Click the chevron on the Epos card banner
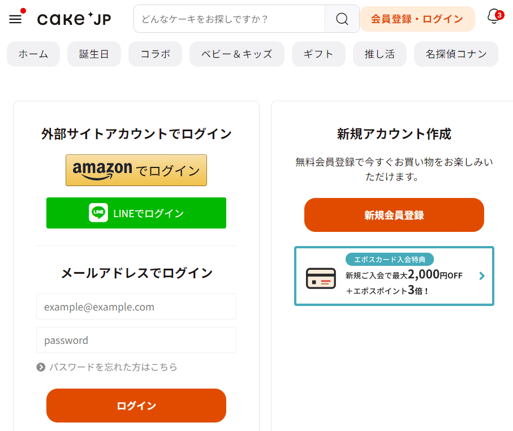513x431 pixels. pos(482,276)
